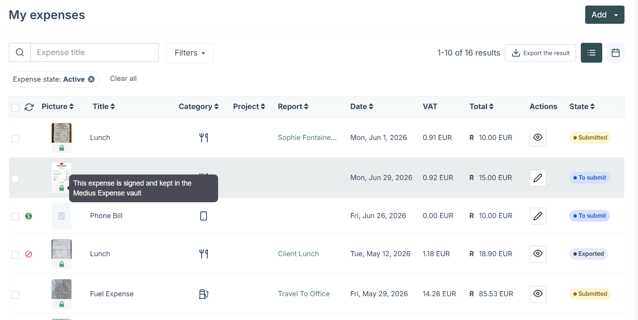View the Lunch expense dated May 12, 2026
638x320 pixels.
click(538, 254)
